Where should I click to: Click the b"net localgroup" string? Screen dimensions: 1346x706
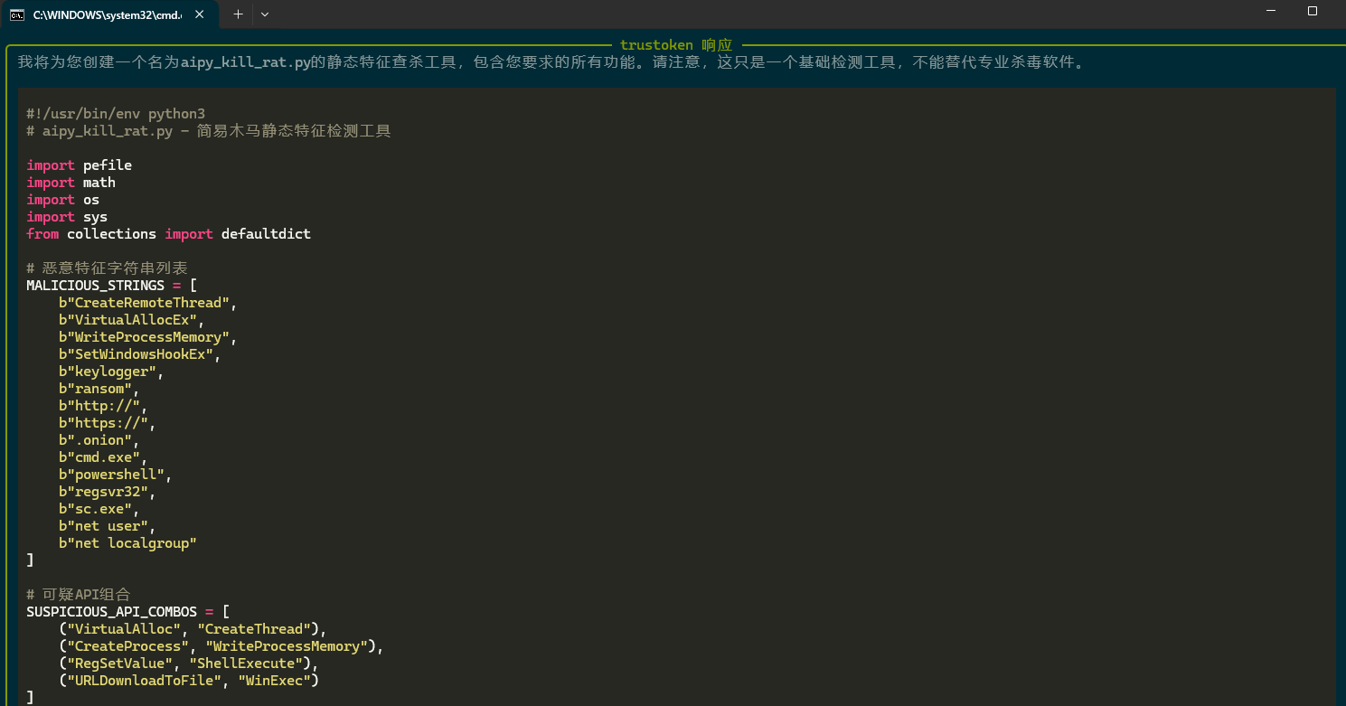click(x=127, y=543)
